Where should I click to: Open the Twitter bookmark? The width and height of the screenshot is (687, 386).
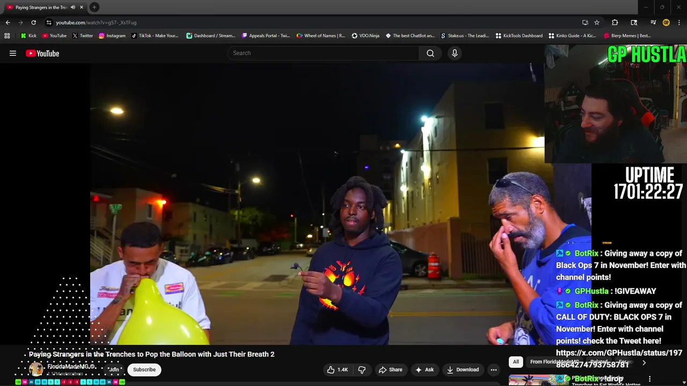pos(83,36)
